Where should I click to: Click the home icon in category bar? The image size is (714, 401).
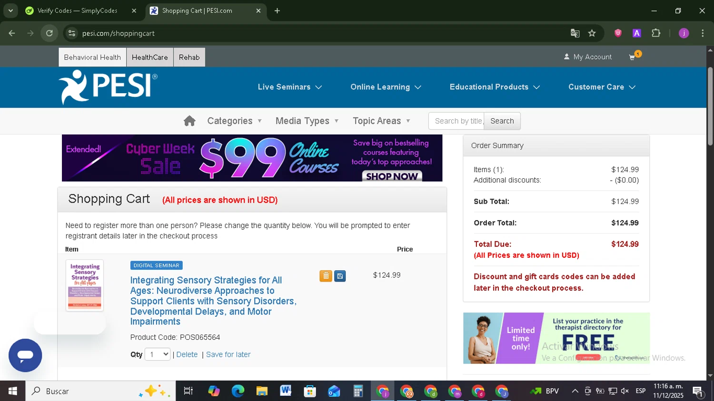tap(189, 121)
